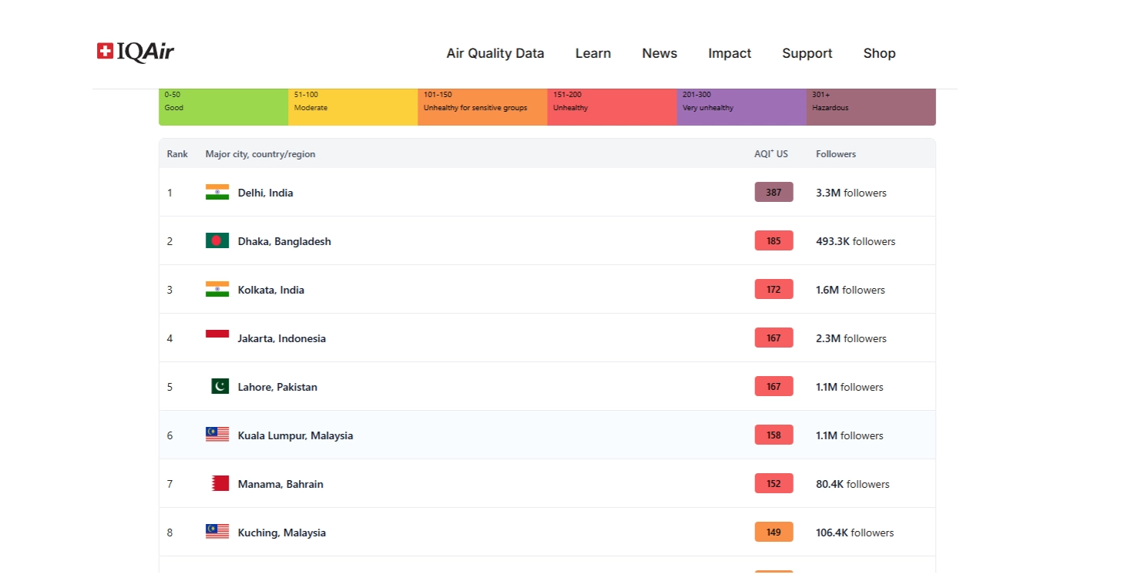Click the India flag beside Delhi
This screenshot has width=1121, height=588.
point(217,193)
